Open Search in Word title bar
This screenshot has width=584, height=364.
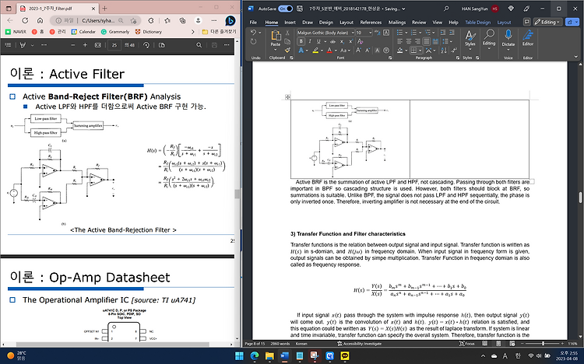tap(446, 9)
